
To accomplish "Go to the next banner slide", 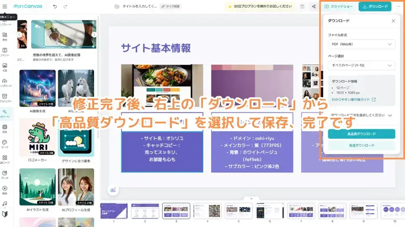I will [x=94, y=34].
